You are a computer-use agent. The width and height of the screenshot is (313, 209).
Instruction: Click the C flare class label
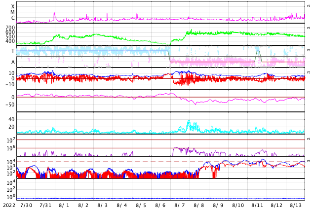coord(13,18)
